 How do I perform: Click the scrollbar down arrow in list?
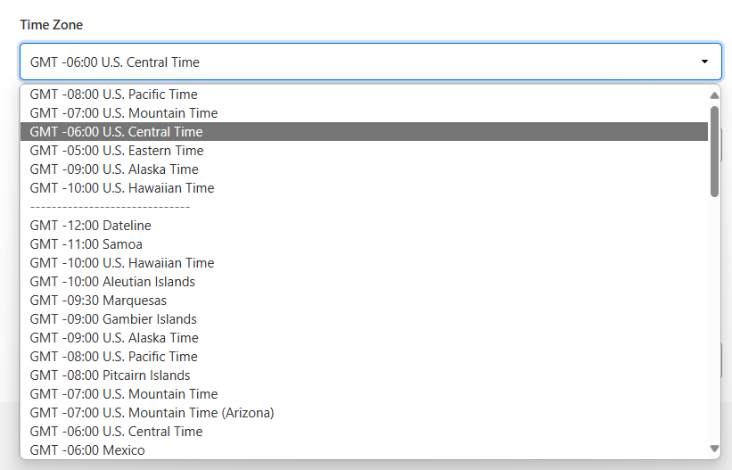click(x=714, y=448)
